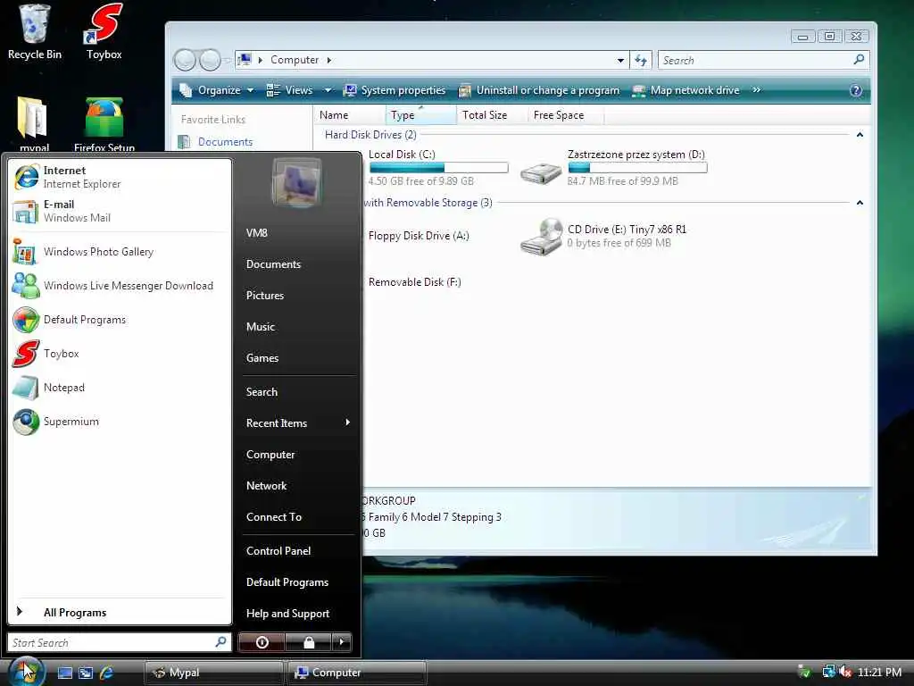Screen dimensions: 914x686
Task: Sort by the Type column header
Action: coord(420,115)
